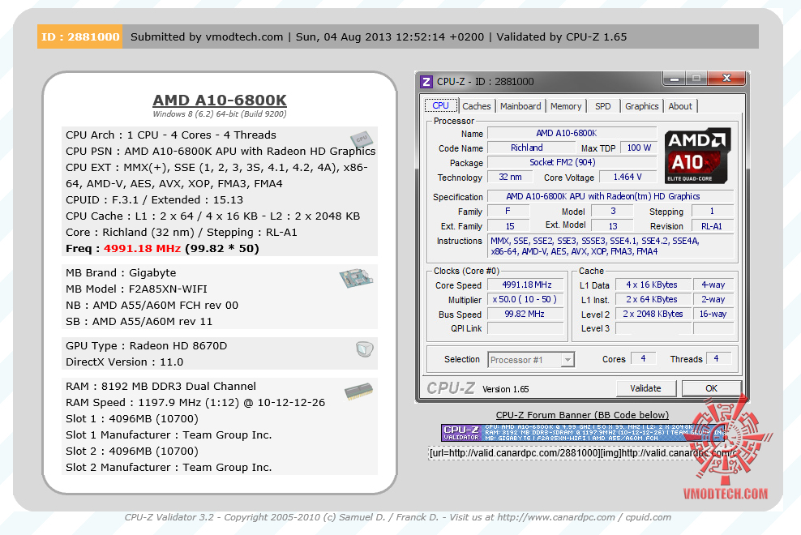This screenshot has height=535, width=801.
Task: Click the MB Model : F2A85XN-WIFI line
Action: click(136, 289)
